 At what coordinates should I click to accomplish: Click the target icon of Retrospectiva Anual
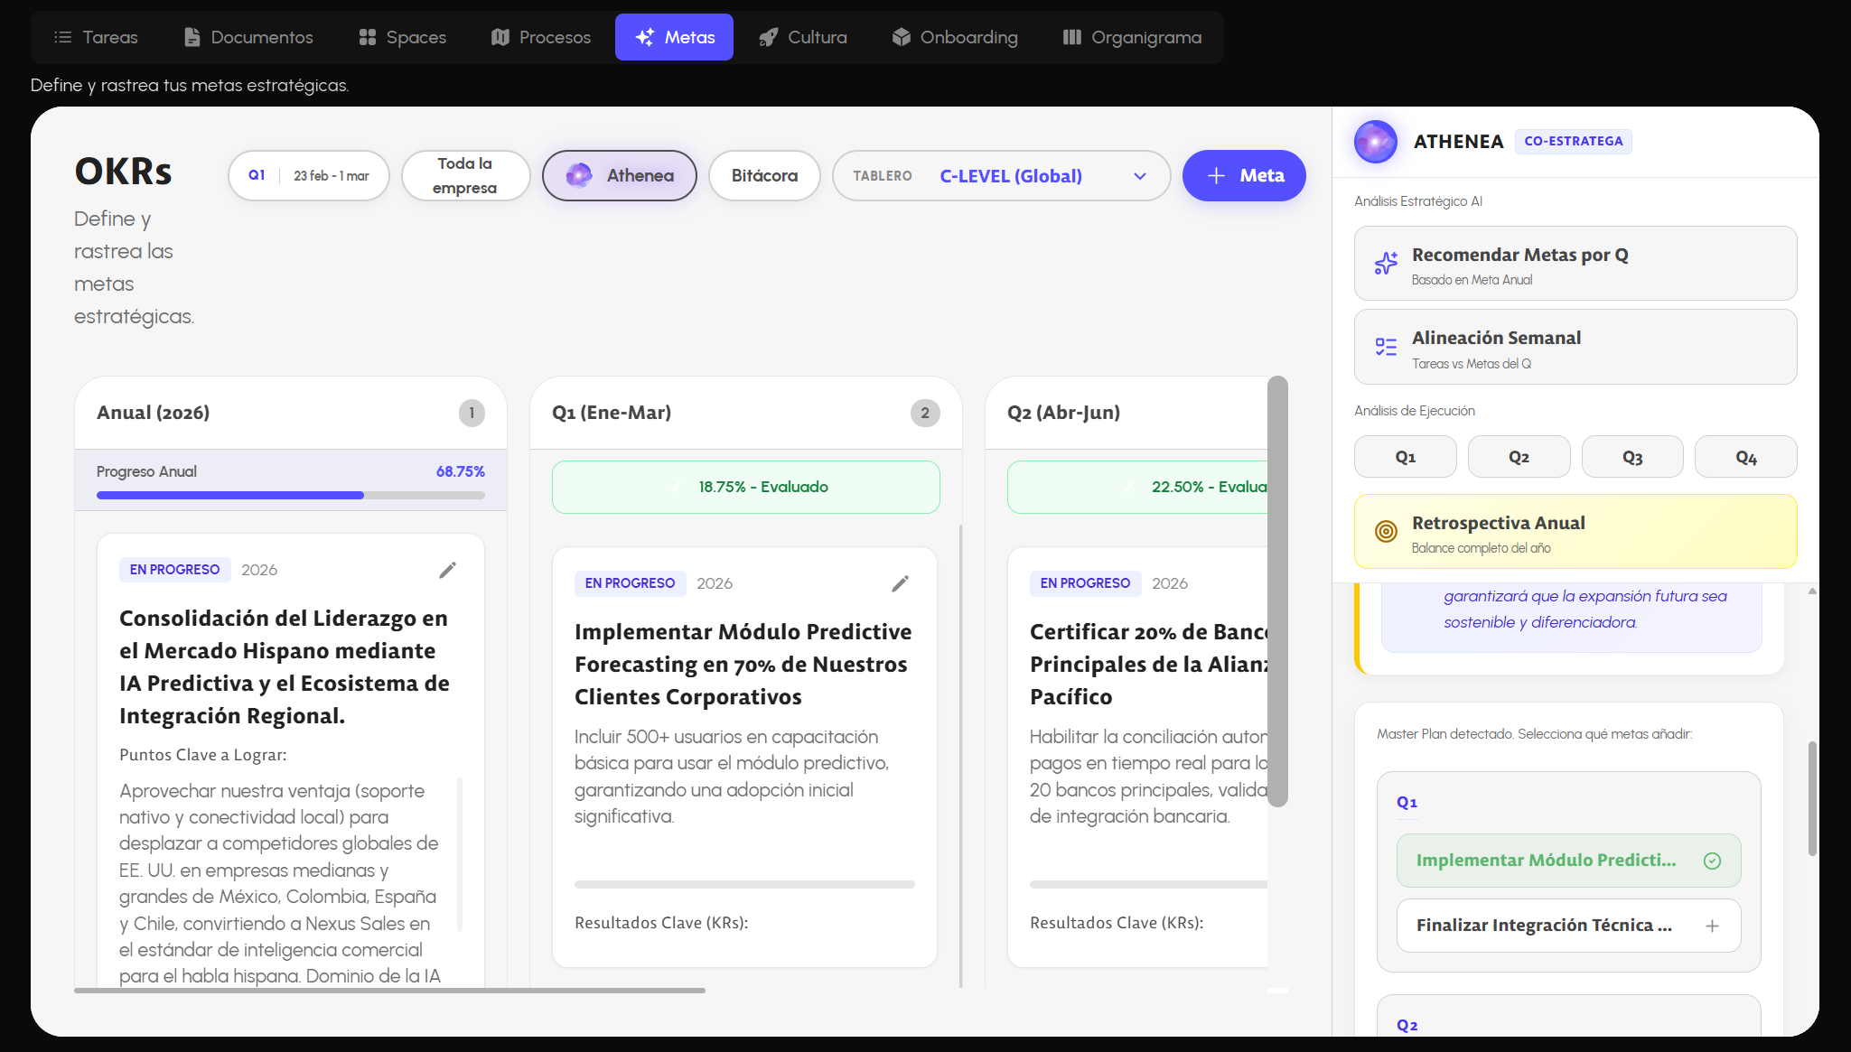1386,531
